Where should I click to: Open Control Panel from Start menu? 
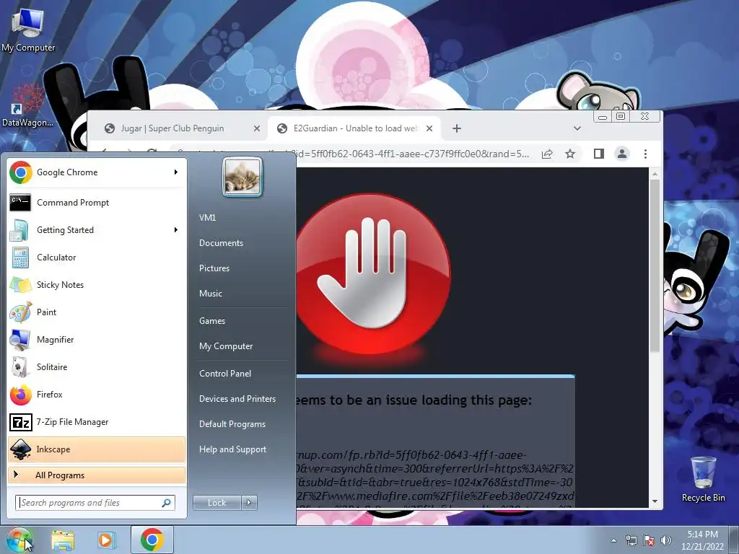[x=225, y=374]
